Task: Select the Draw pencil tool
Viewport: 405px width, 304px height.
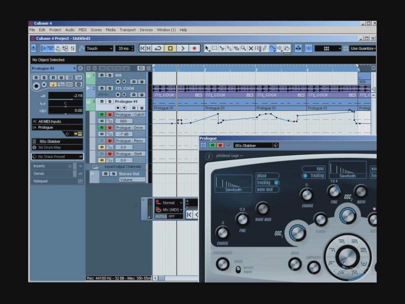Action: pyautogui.click(x=265, y=48)
